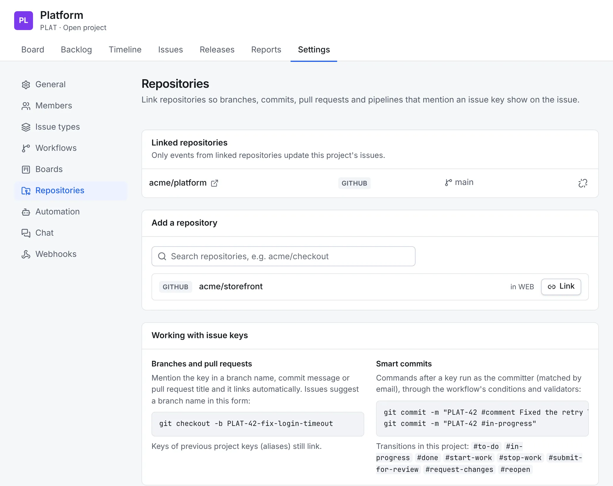Click the acme/storefront repository name
The height and width of the screenshot is (486, 613).
click(231, 287)
